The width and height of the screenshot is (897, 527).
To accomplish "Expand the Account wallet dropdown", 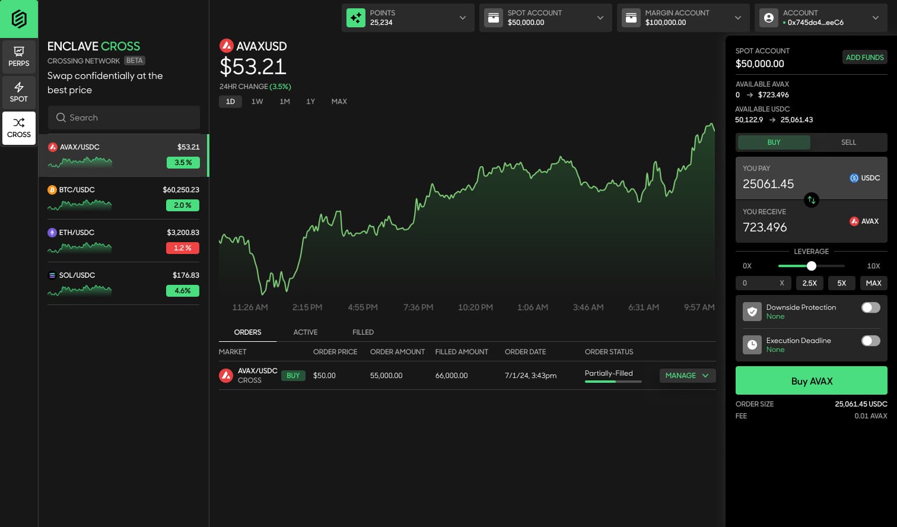I will 876,18.
